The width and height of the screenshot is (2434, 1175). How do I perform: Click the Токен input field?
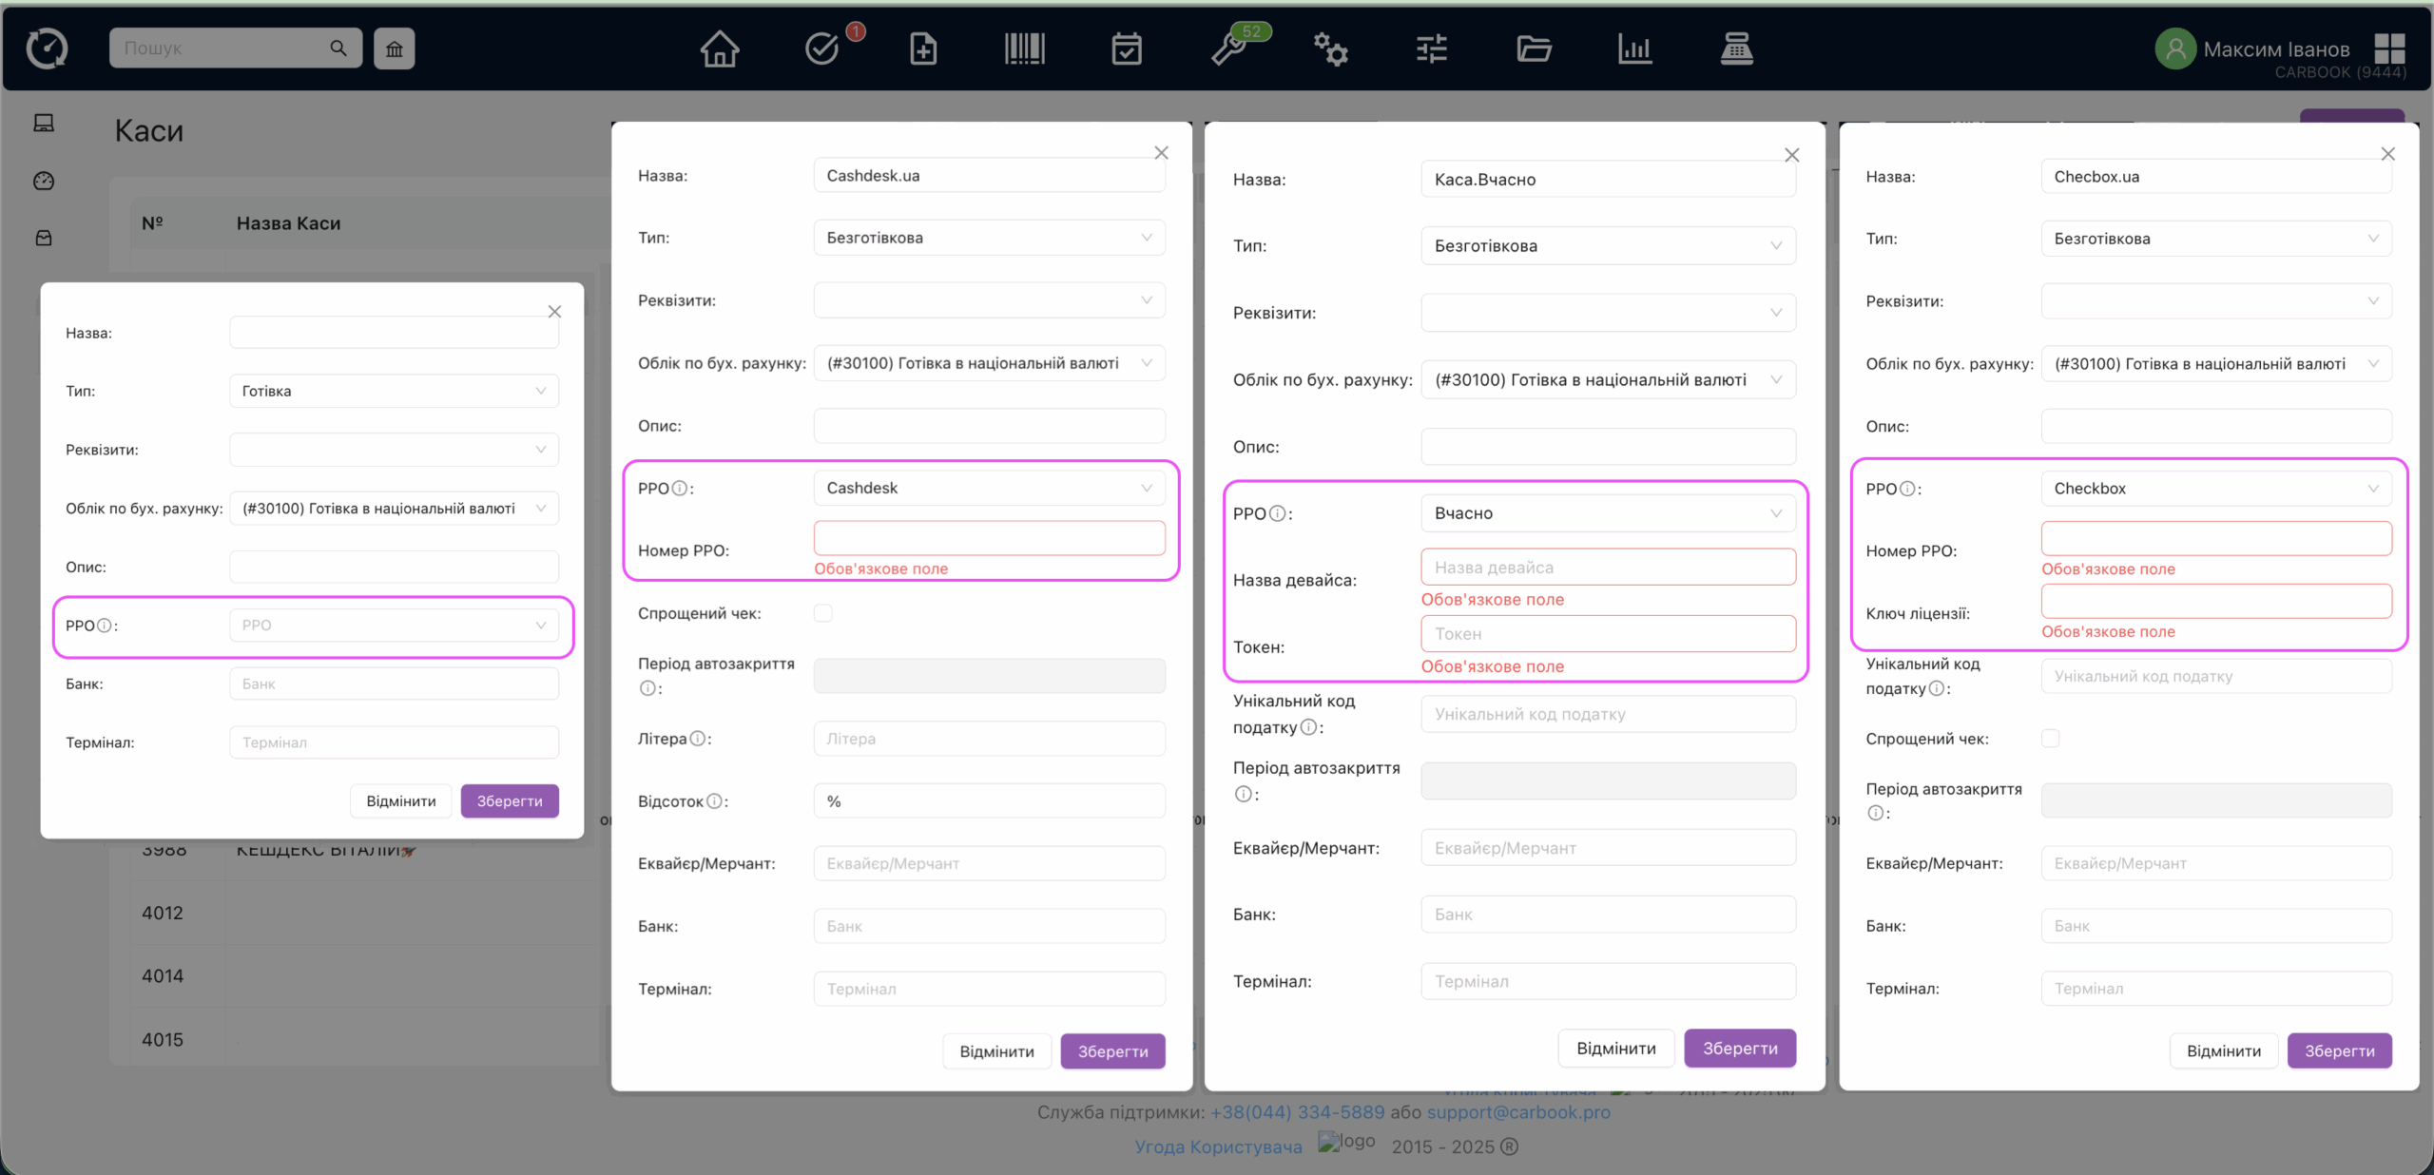[x=1607, y=634]
